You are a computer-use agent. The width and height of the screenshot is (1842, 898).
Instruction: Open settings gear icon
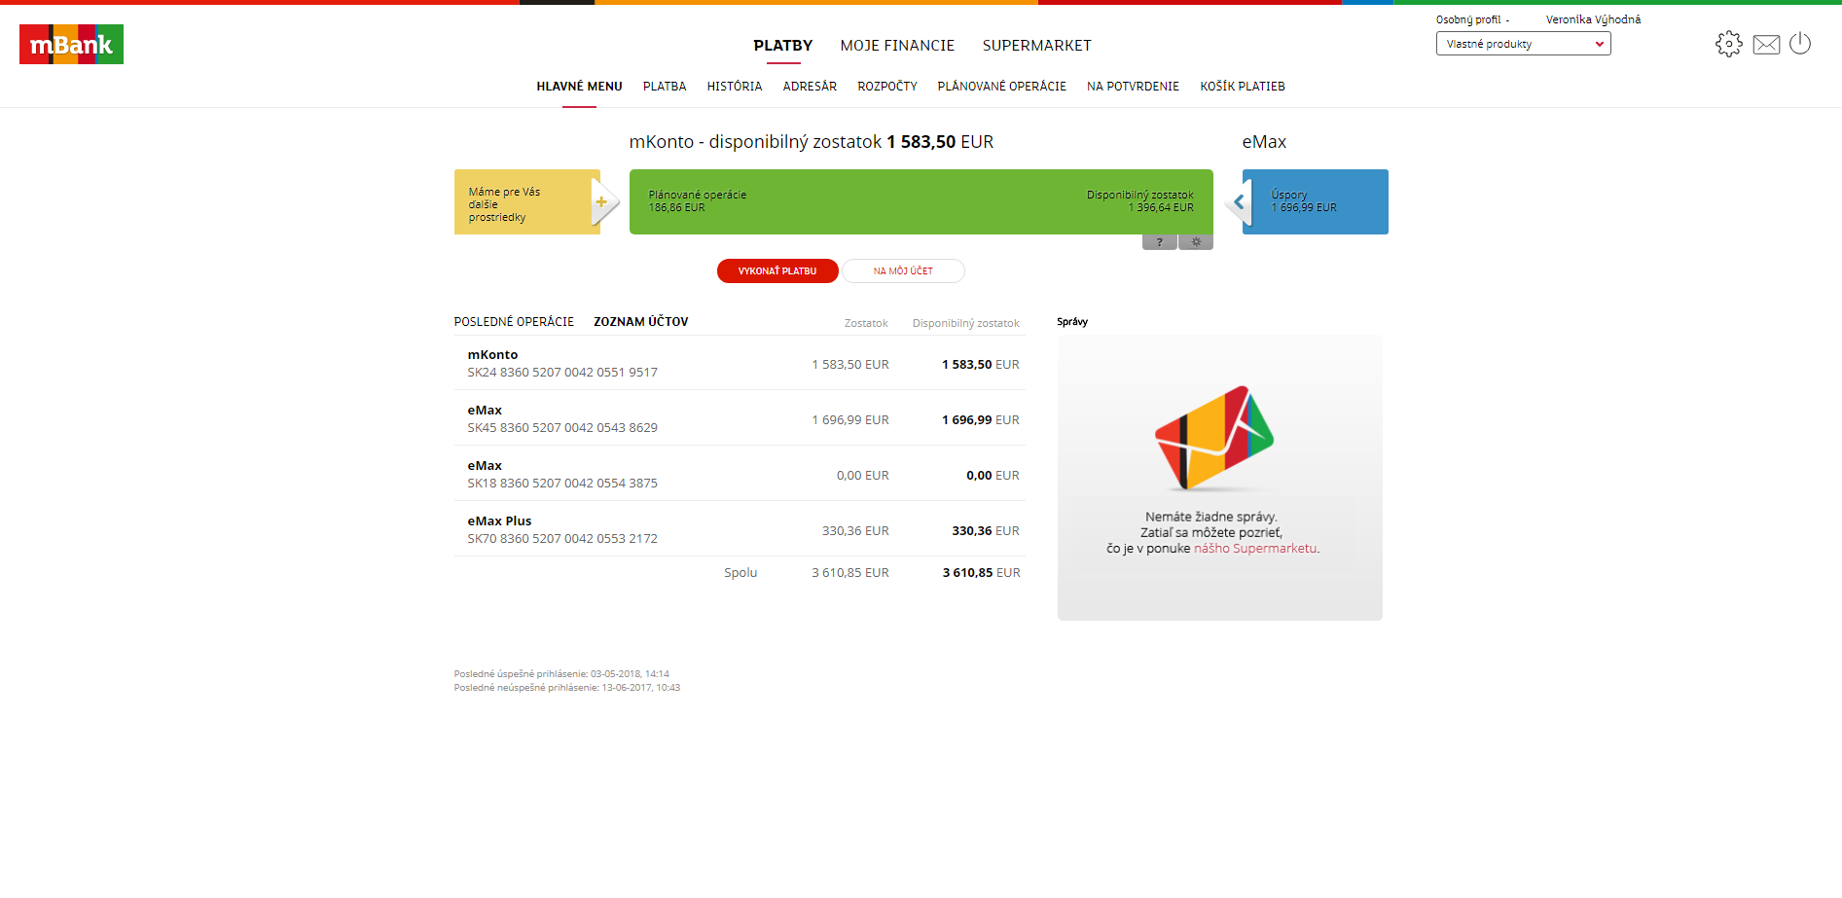(x=1728, y=44)
